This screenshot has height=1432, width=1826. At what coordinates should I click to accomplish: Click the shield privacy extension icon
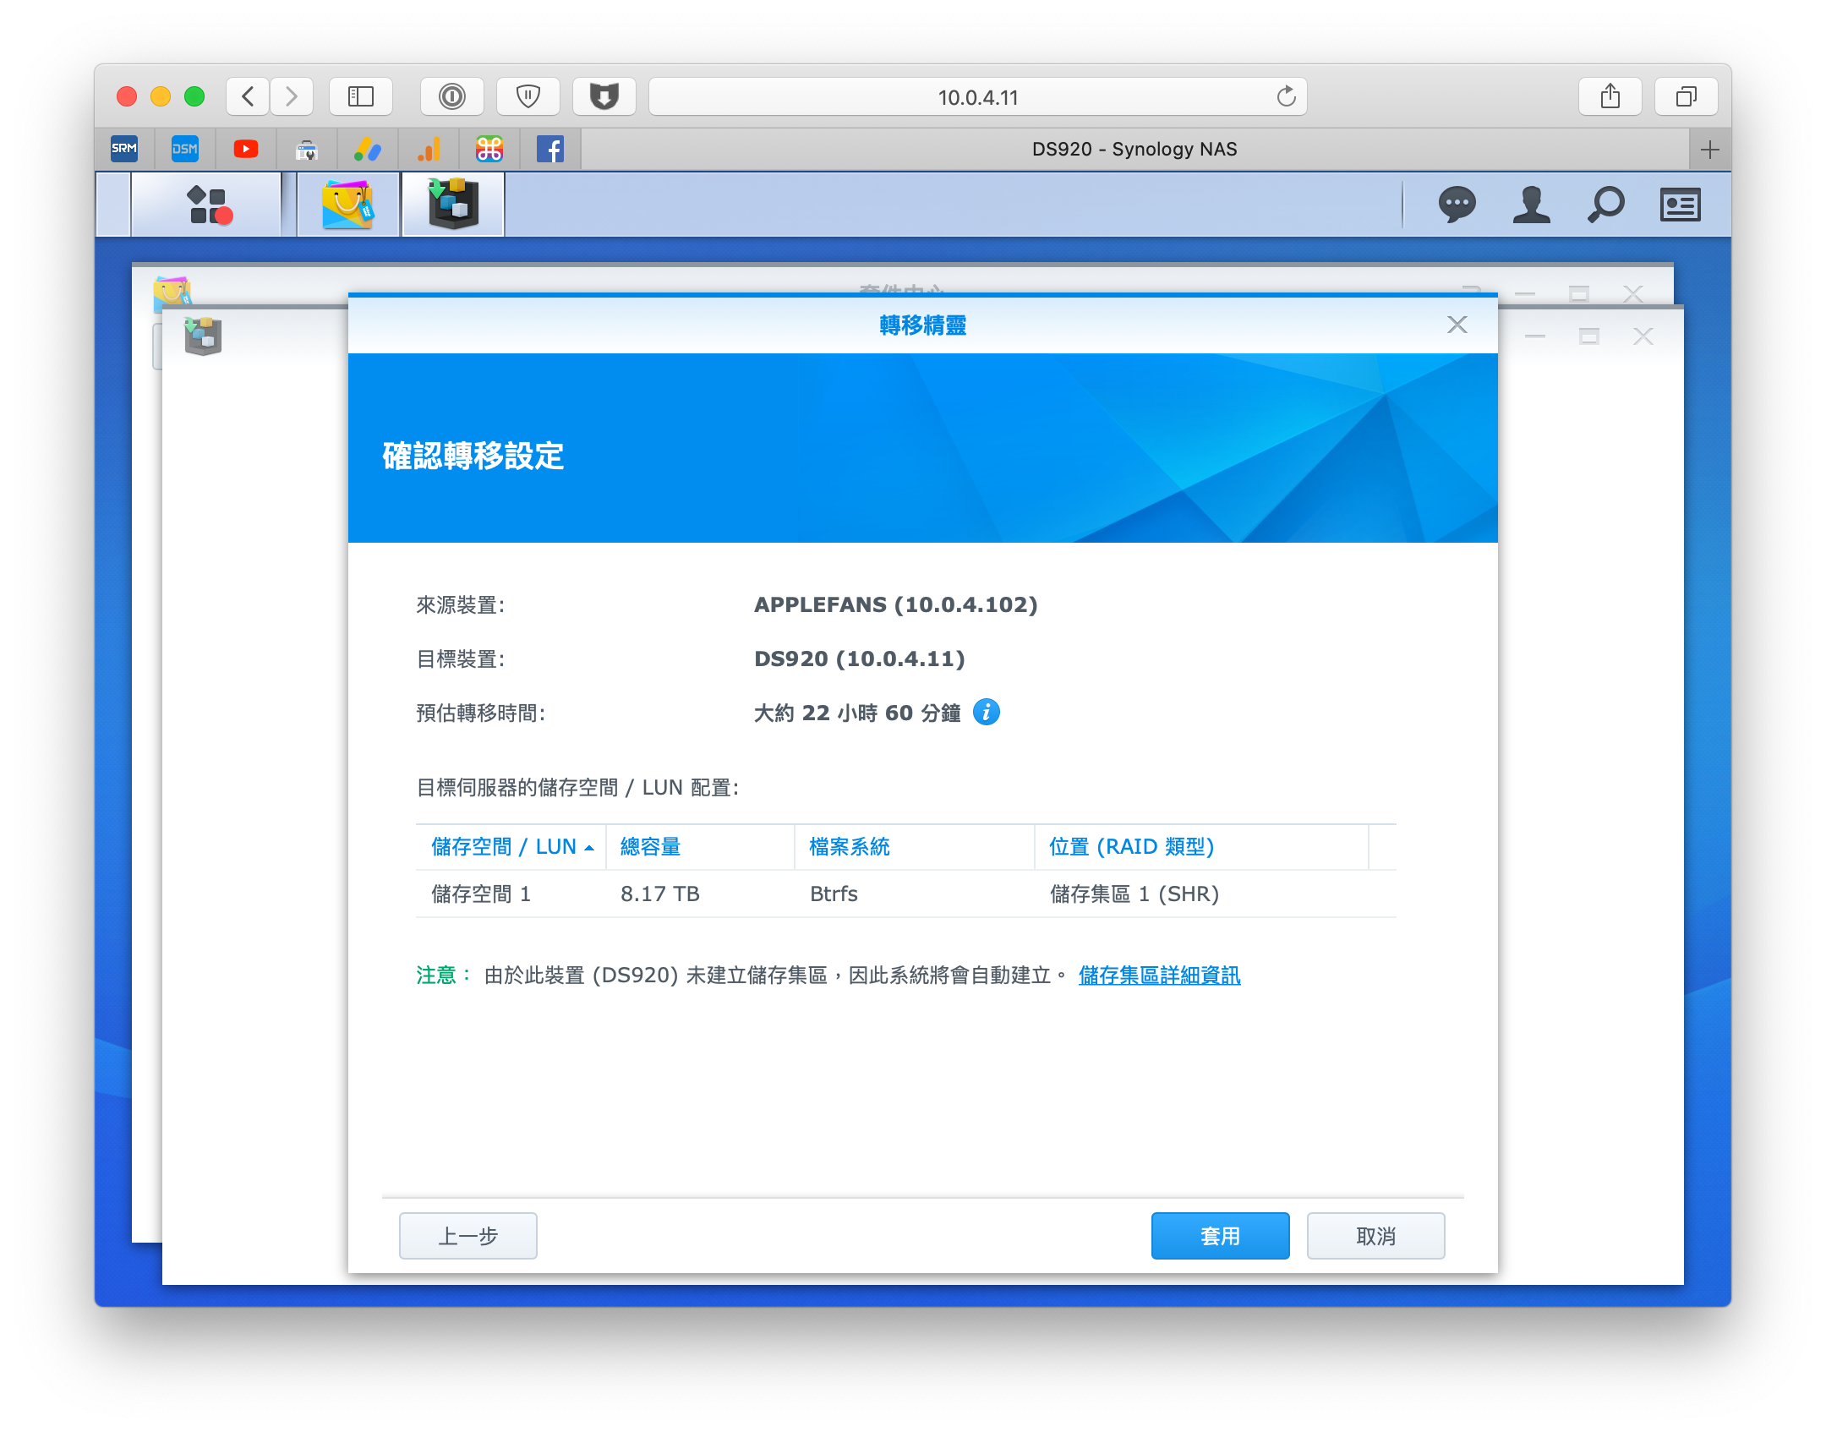pyautogui.click(x=528, y=96)
